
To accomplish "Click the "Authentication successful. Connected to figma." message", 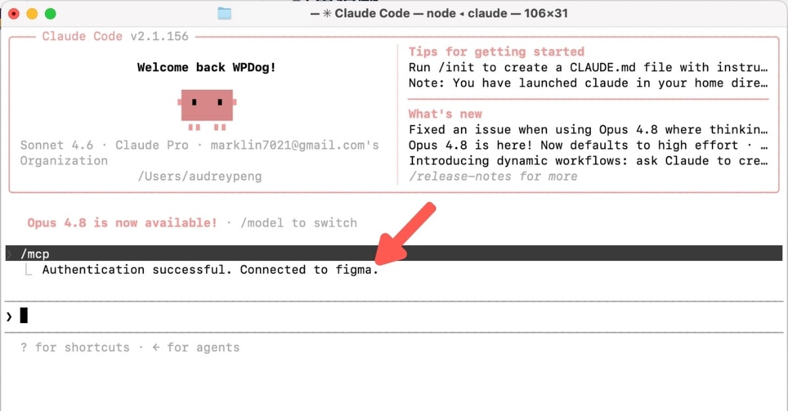I will click(210, 269).
